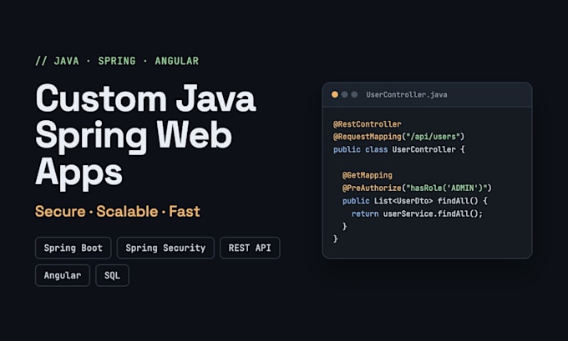This screenshot has height=341, width=568.
Task: Click the Custom Java Spring Web Apps heading
Action: pos(145,136)
